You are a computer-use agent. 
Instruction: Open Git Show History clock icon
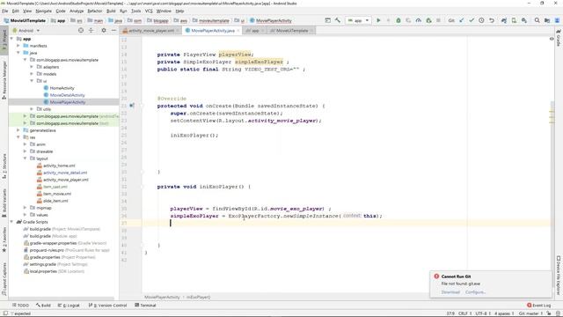click(x=481, y=20)
